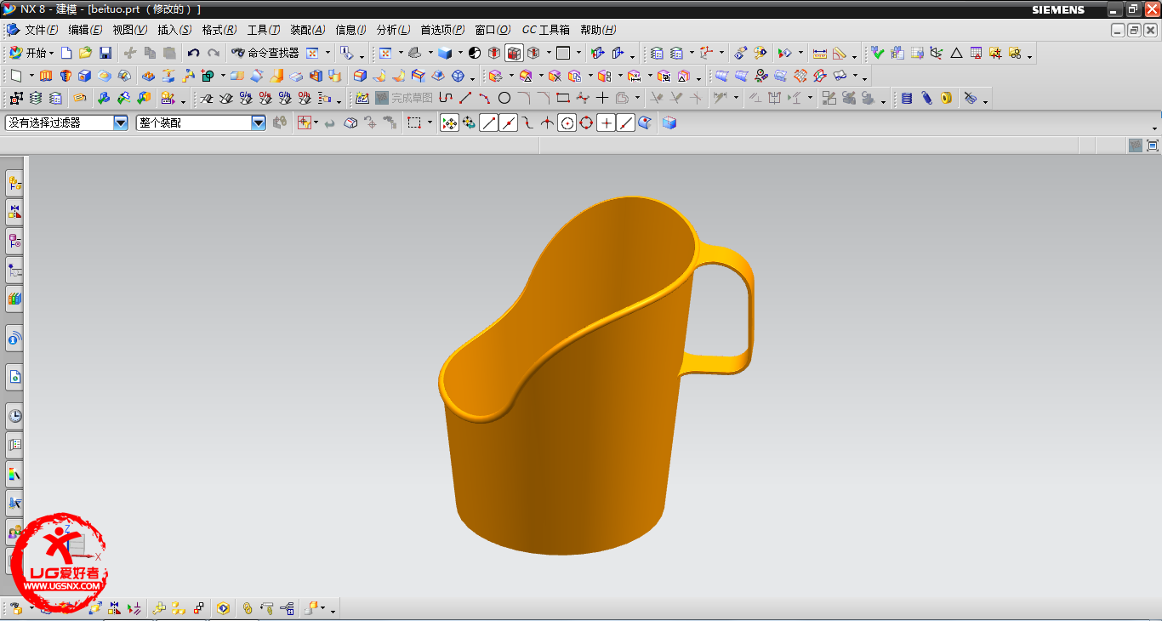Screen dimensions: 1162x621
Task: Toggle Existing Point snap
Action: click(606, 122)
